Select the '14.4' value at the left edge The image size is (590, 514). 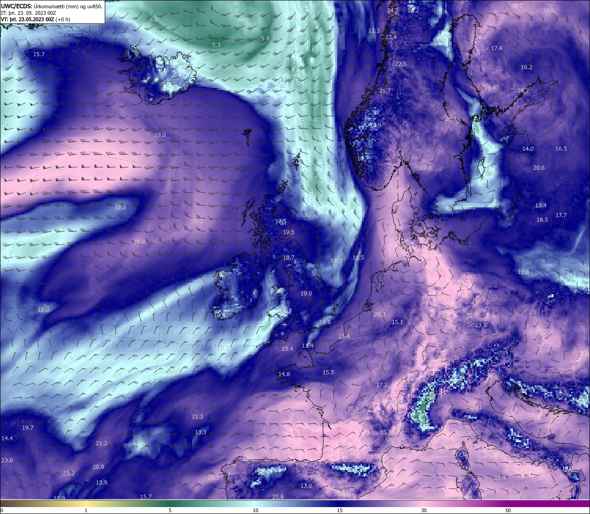(x=7, y=438)
